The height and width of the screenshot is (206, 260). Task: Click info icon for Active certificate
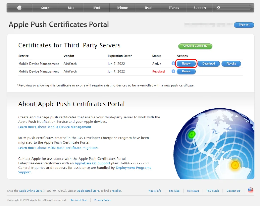coord(173,63)
